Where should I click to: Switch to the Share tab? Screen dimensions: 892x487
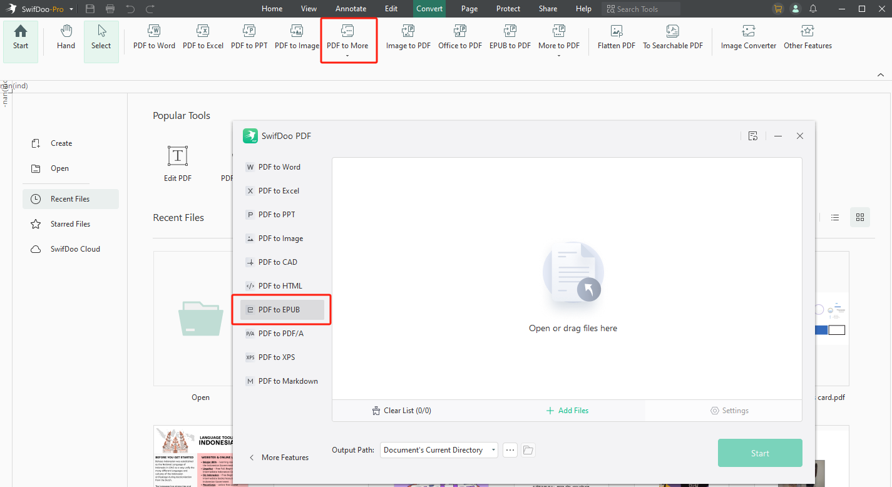pyautogui.click(x=548, y=9)
